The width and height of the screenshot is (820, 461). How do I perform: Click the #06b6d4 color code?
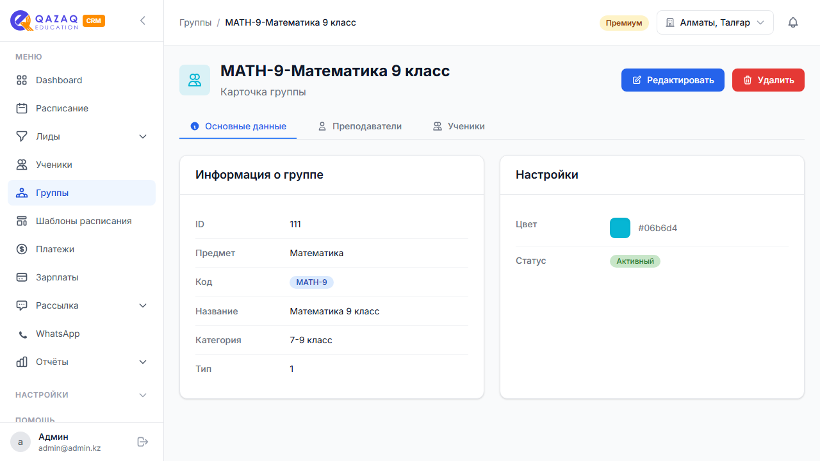click(x=657, y=228)
